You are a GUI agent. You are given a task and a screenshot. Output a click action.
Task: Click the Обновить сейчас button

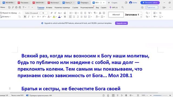pos(150,3)
